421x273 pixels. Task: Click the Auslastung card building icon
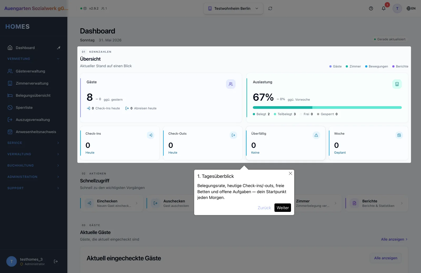[x=397, y=84]
